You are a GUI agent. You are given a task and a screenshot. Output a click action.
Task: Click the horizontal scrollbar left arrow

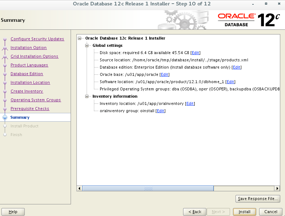click(x=79, y=188)
